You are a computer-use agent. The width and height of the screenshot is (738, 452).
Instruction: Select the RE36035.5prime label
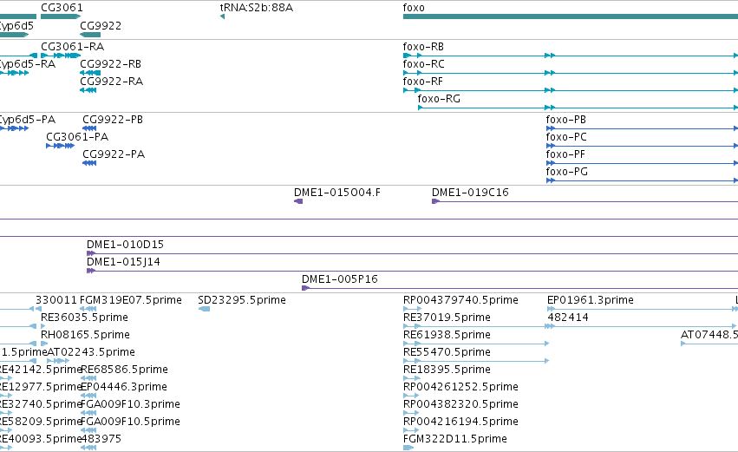[x=84, y=318]
